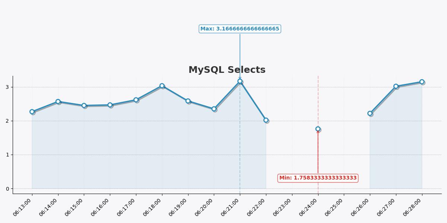Click the 06:23:00 x-axis tick label
This screenshot has width=447, height=223.
(283, 207)
